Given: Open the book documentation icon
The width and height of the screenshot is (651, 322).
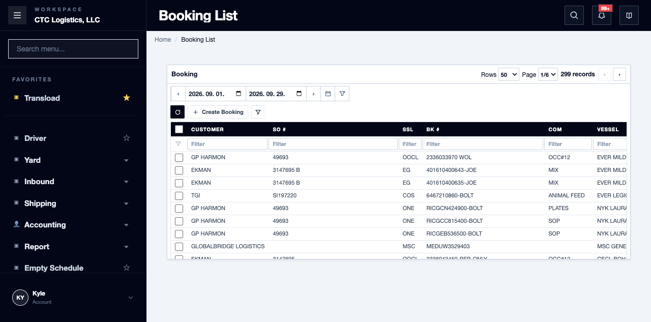Looking at the screenshot, I should click(629, 15).
